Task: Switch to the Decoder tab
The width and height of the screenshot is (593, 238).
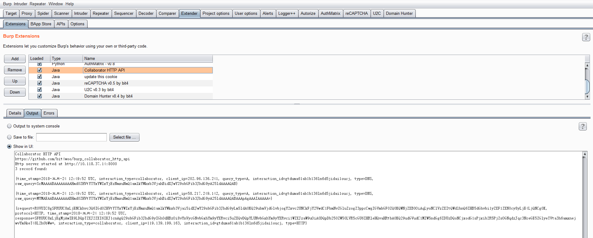Action: 146,13
